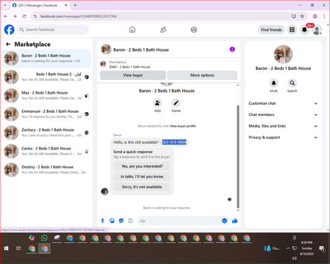
Task: Click the highlighted phone number 503-979-9004
Action: point(174,143)
